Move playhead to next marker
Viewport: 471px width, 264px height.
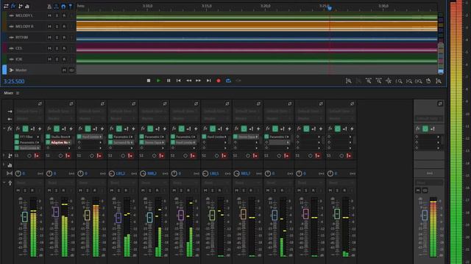pos(208,81)
